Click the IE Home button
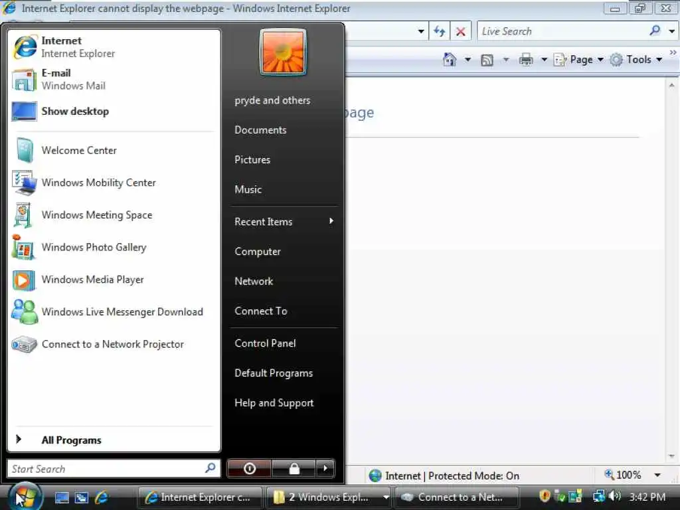 pos(450,59)
